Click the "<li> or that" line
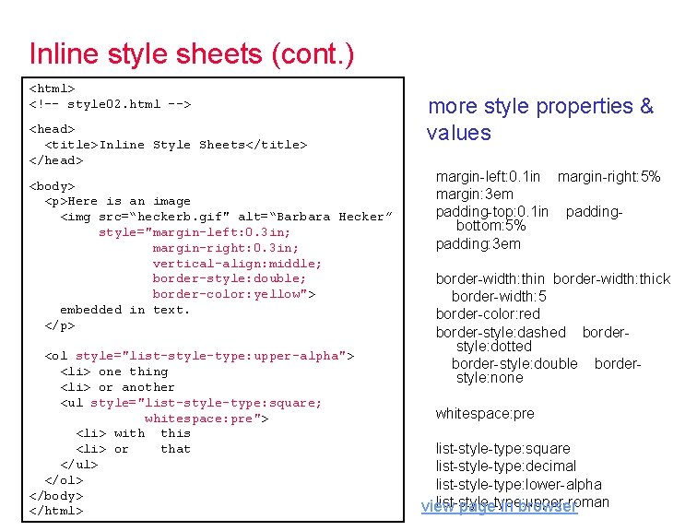 tap(134, 449)
